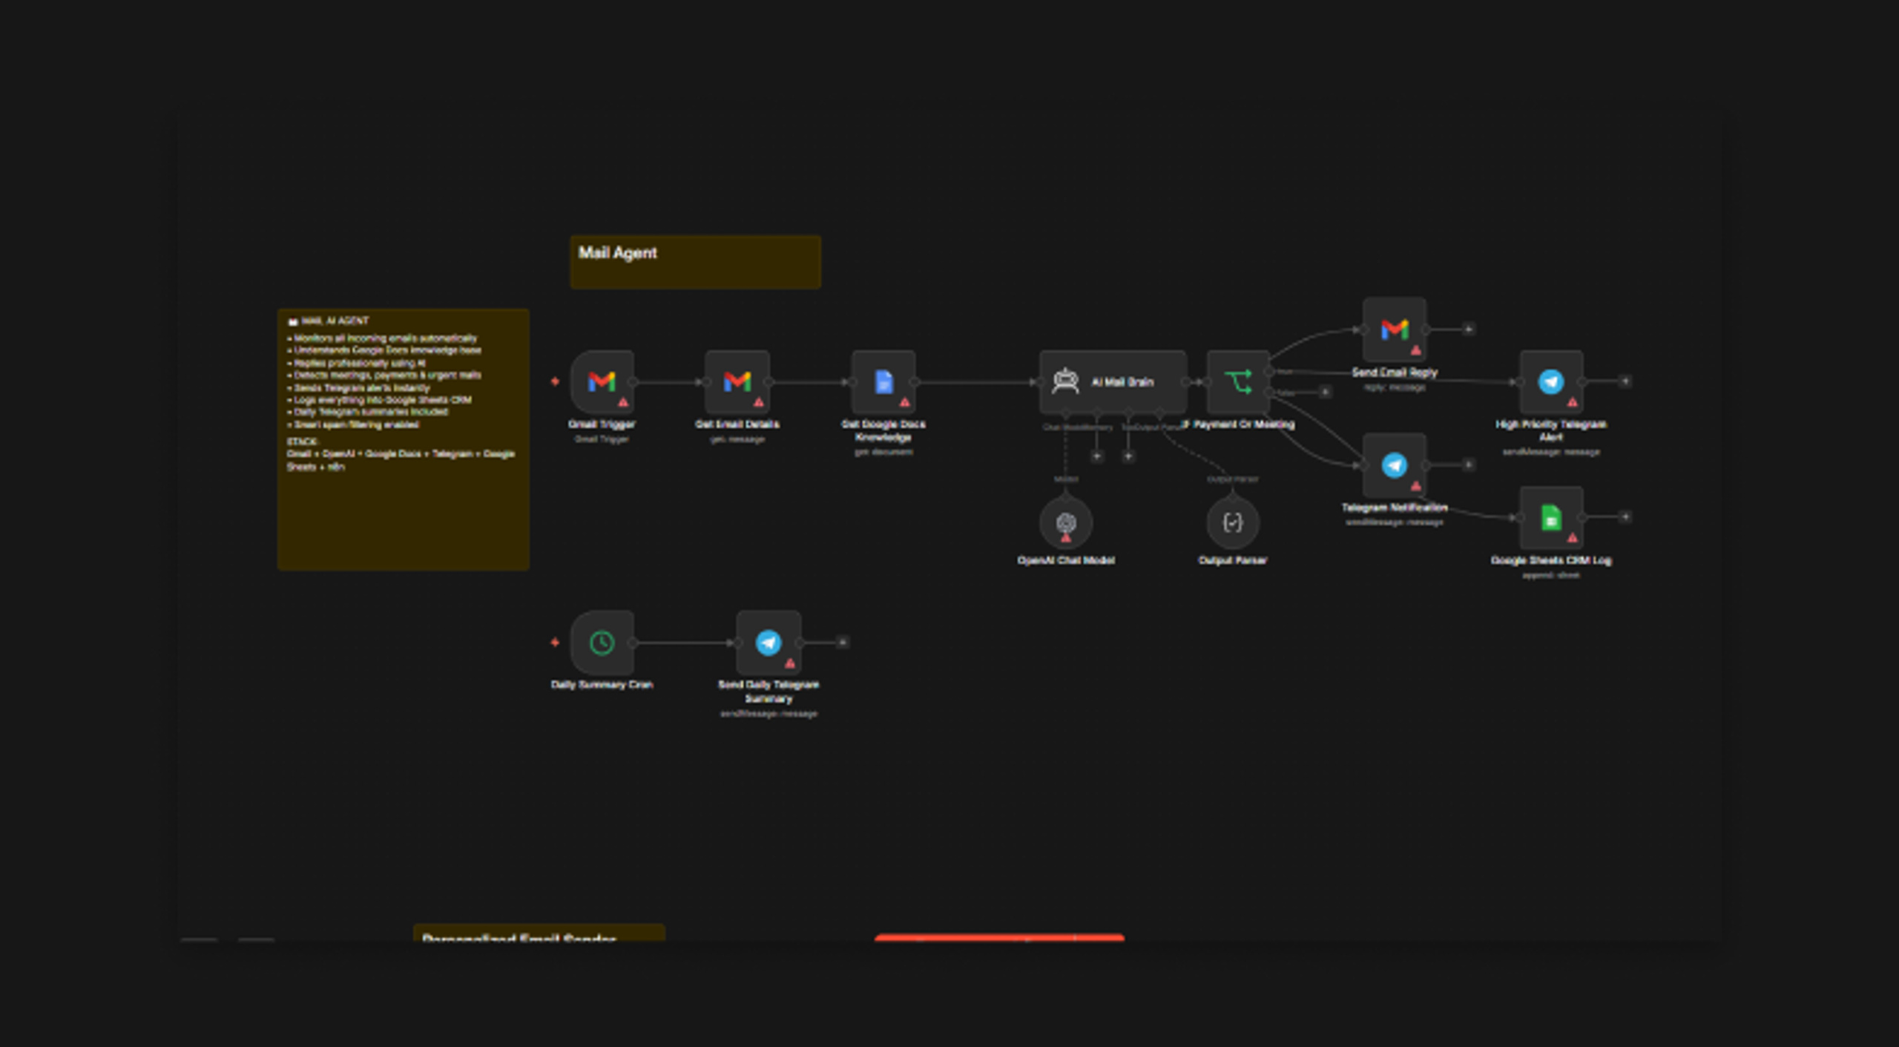Add a Tool sub-node to AI Mail Brain
Screen dimensions: 1899x1047
(x=1128, y=456)
